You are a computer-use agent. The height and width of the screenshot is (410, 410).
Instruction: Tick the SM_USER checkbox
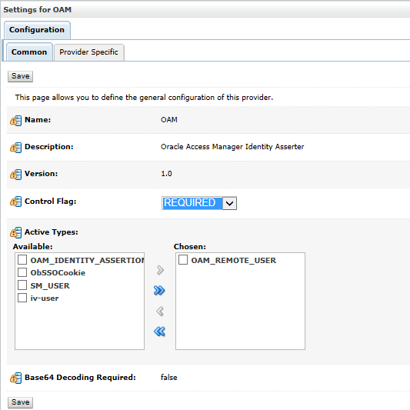click(22, 285)
